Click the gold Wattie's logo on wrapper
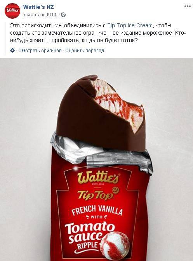The height and width of the screenshot is (261, 193). pyautogui.click(x=98, y=177)
